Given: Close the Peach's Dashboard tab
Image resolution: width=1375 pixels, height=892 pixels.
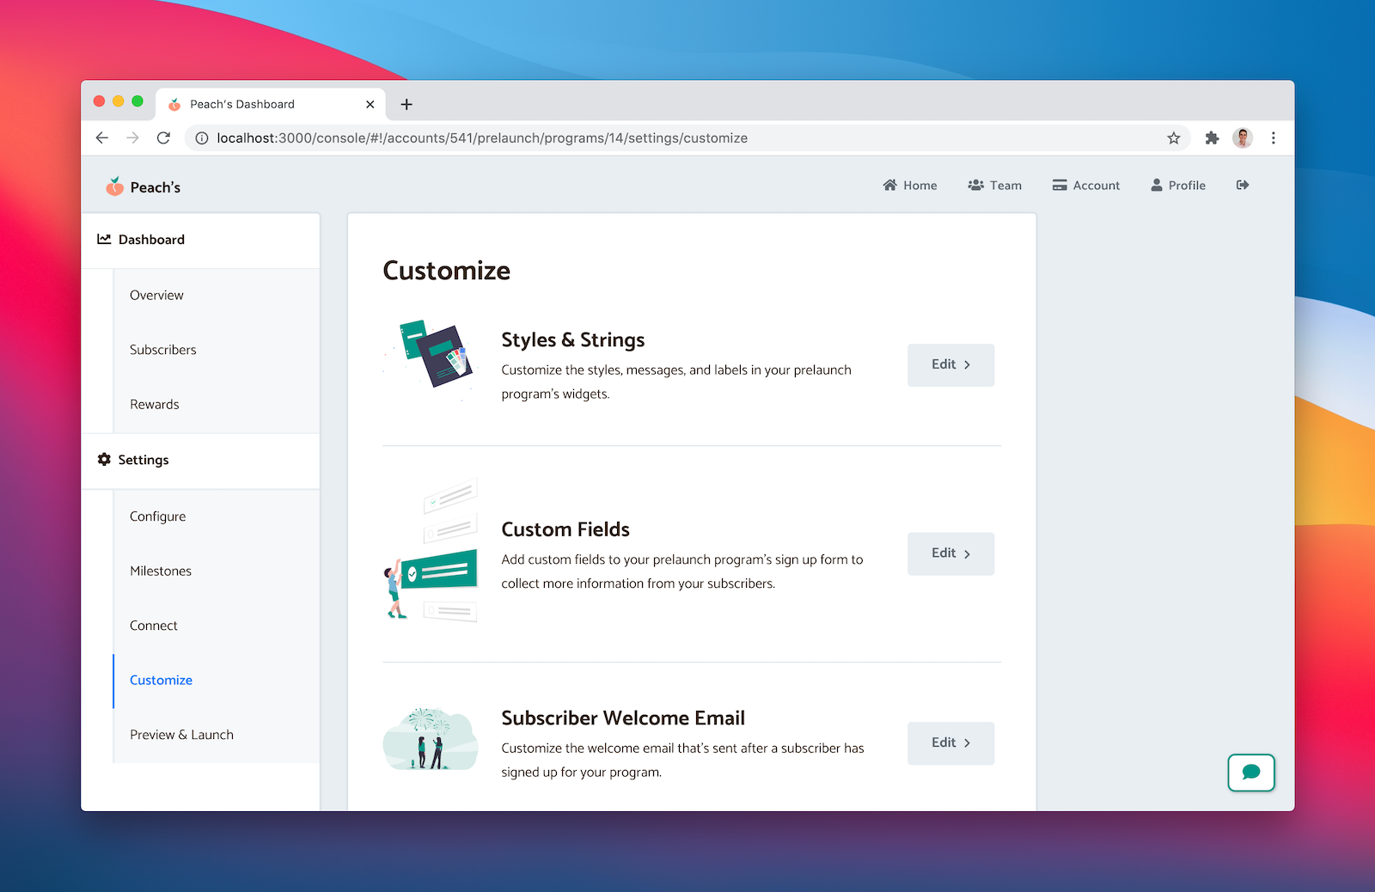Looking at the screenshot, I should point(370,104).
